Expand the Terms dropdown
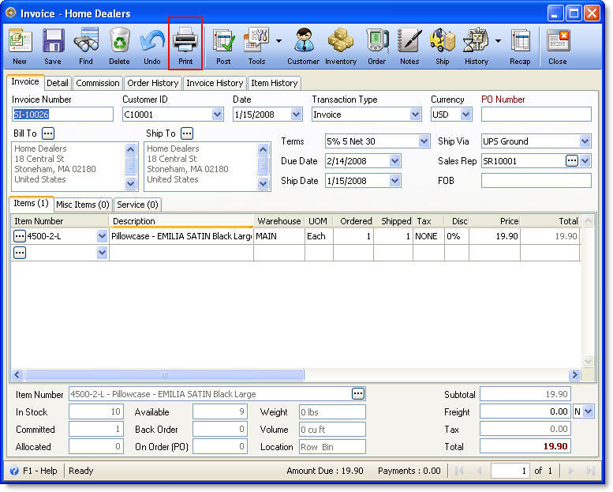 (x=424, y=141)
